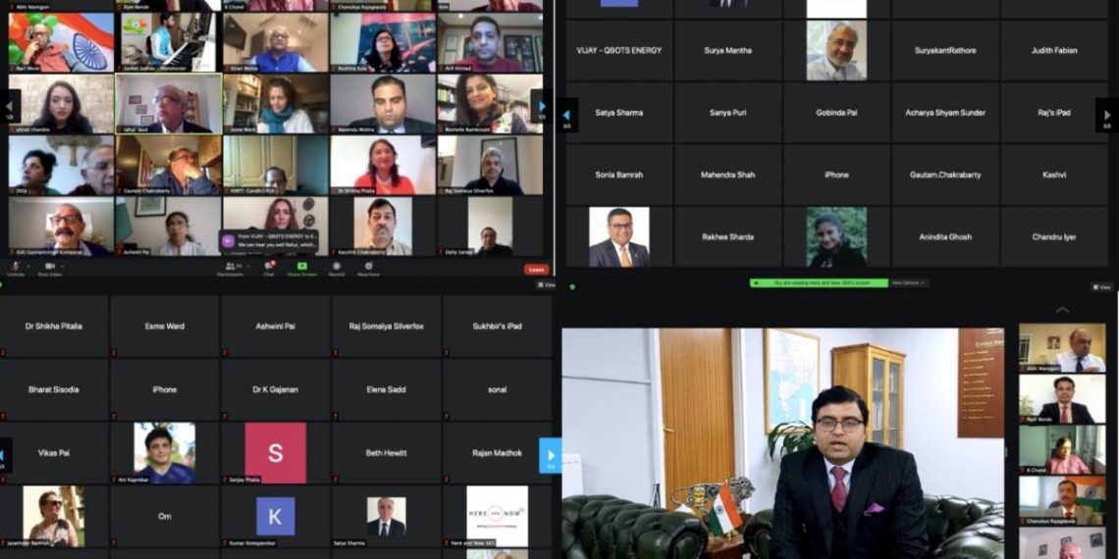Select the Sanya Puri tile

(x=727, y=113)
